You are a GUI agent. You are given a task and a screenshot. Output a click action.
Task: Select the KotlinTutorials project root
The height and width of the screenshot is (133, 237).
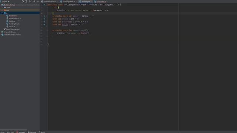[9, 5]
